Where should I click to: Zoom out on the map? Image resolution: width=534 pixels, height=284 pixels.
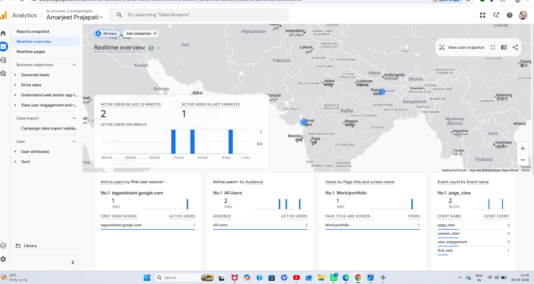click(x=523, y=160)
